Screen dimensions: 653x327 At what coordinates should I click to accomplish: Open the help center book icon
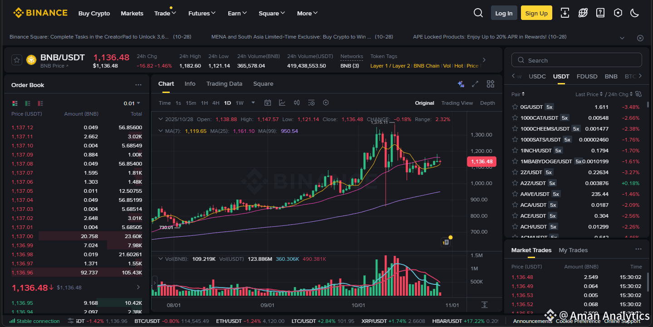(x=600, y=13)
